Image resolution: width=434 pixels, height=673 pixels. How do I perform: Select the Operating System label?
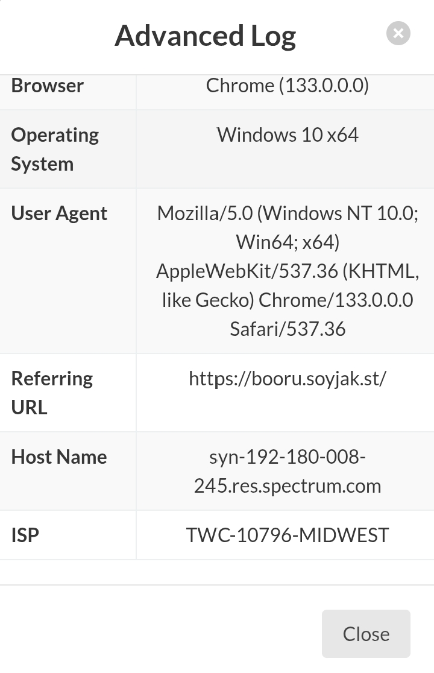click(54, 149)
